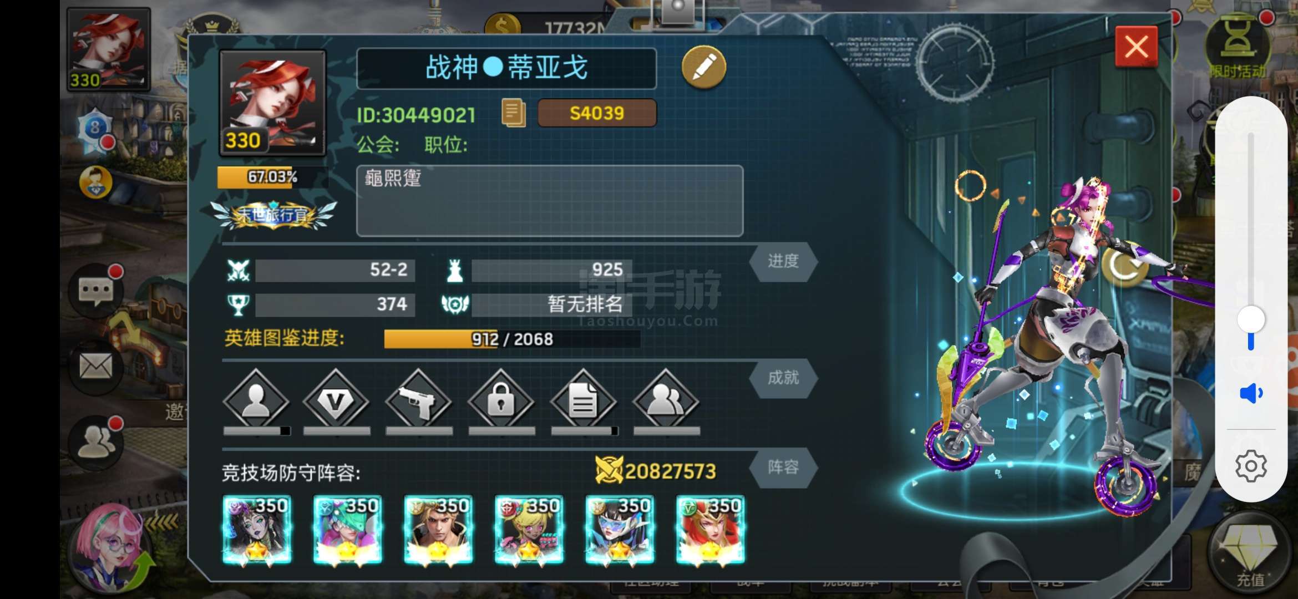Edit player name with pencil icon
Viewport: 1298px width, 599px height.
click(x=703, y=67)
